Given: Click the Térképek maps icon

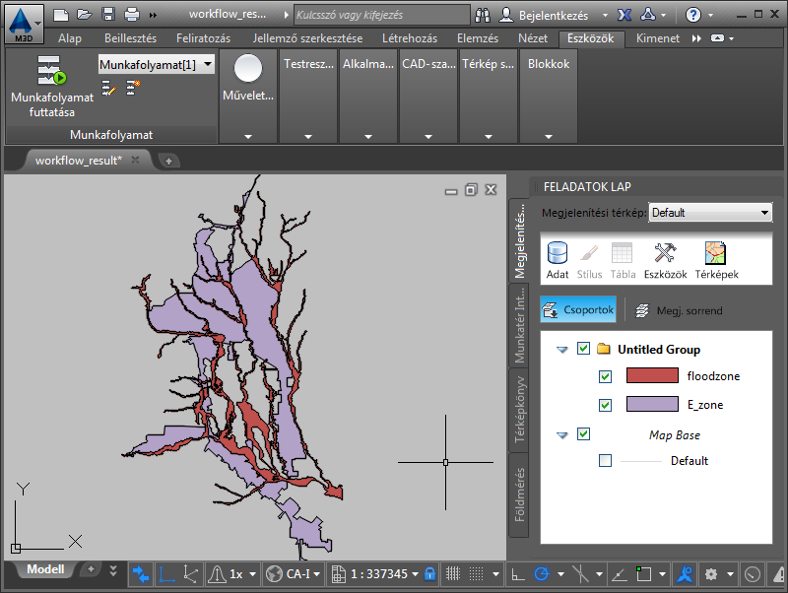Looking at the screenshot, I should (716, 260).
